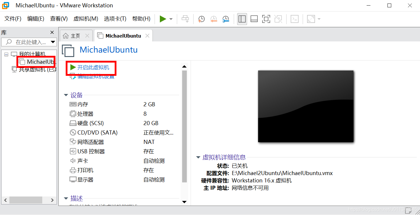Click the config file path E:\Michael2Ubuntu\MichaelUbuntu.vmx
Screen dimensions: 420x215
click(x=282, y=173)
